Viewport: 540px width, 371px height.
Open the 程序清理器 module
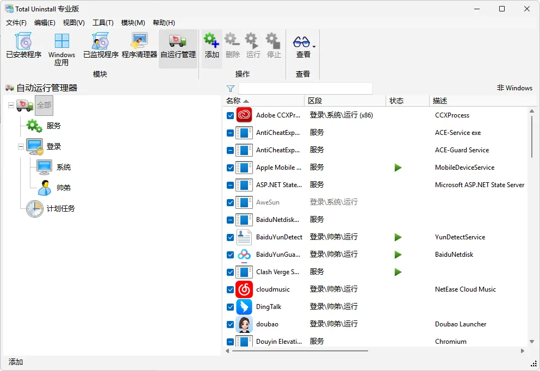point(139,46)
